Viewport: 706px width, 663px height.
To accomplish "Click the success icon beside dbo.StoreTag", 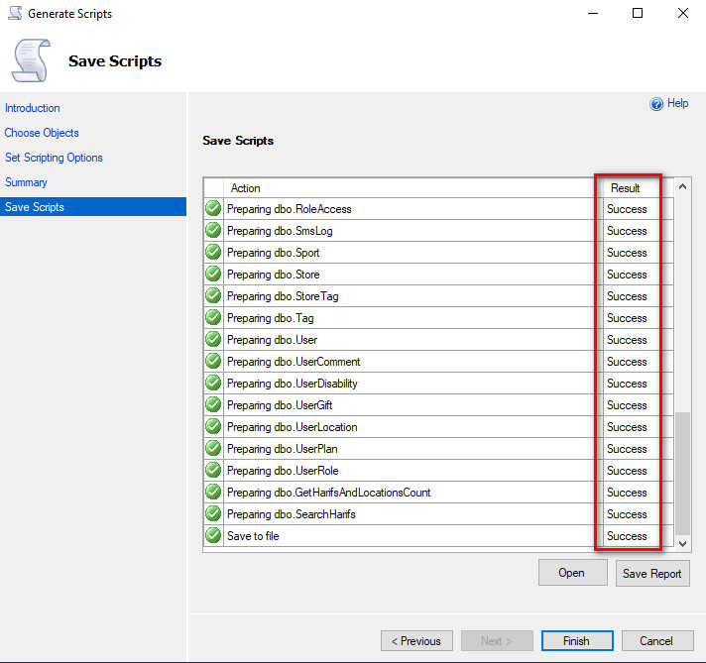I will (x=213, y=295).
